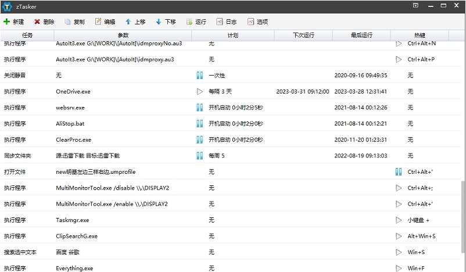Viewport: 466px width, 272px height.
Task: Click last run 2022-08-19 09:13:03
Action: coord(360,156)
